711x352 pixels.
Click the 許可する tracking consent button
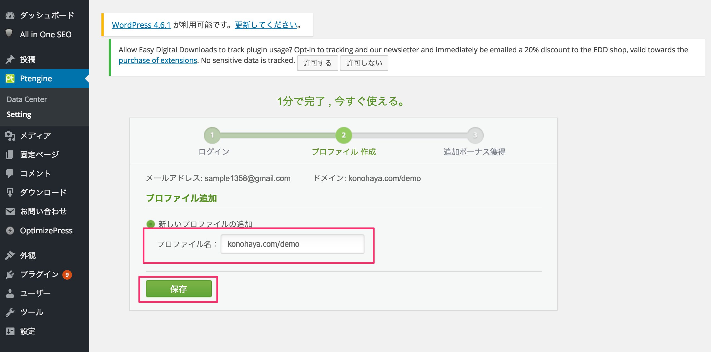(x=317, y=63)
